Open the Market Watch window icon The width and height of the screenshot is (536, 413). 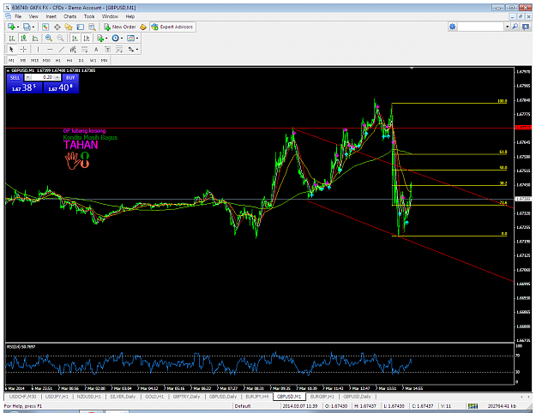[x=45, y=27]
